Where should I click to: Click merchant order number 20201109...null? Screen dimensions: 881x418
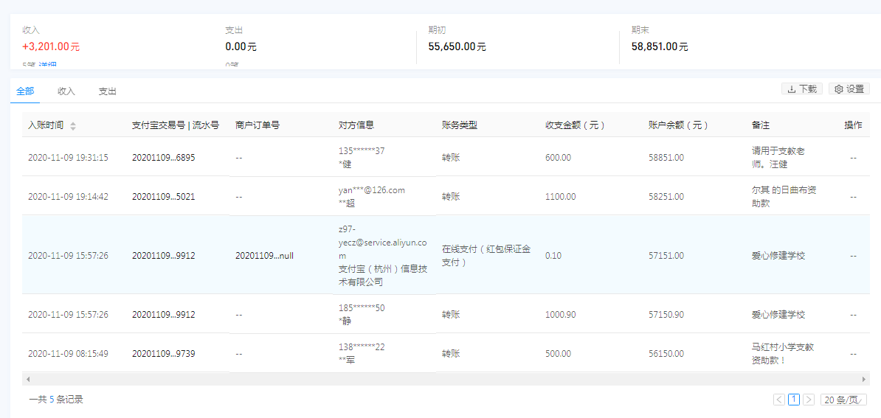(264, 256)
